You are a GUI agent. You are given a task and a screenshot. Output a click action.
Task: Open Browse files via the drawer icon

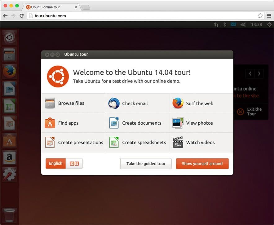tap(49, 103)
